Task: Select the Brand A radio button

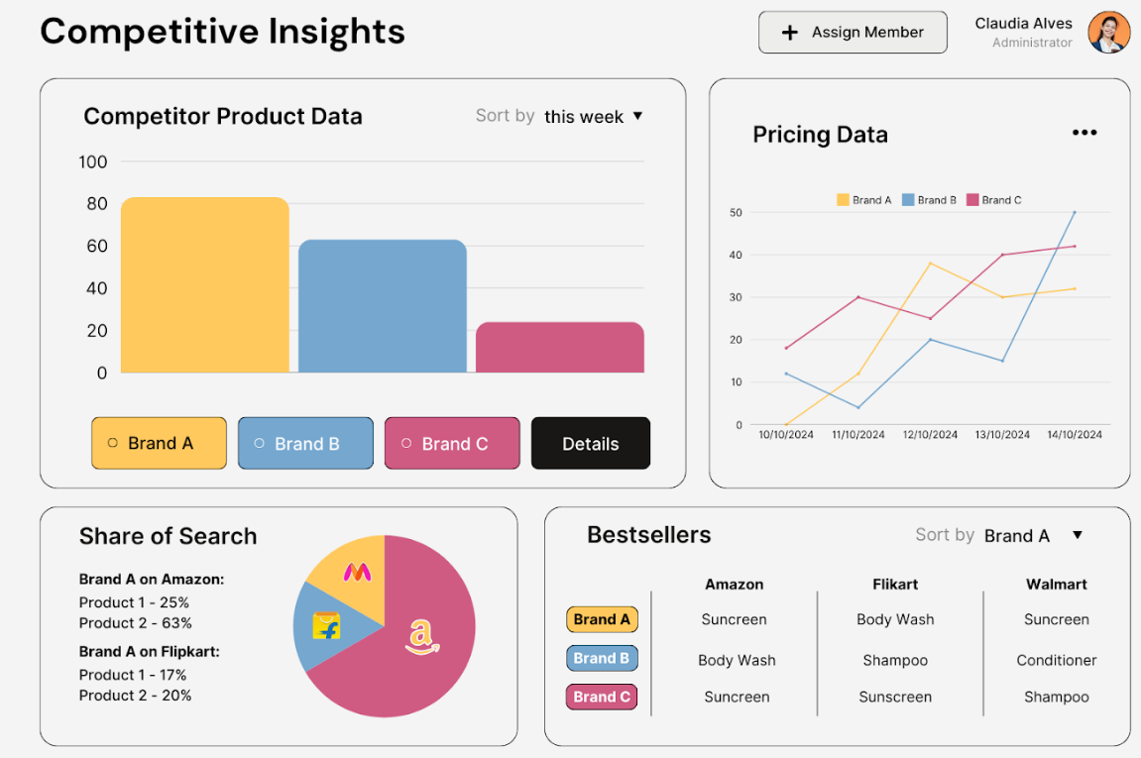Action: pos(113,442)
